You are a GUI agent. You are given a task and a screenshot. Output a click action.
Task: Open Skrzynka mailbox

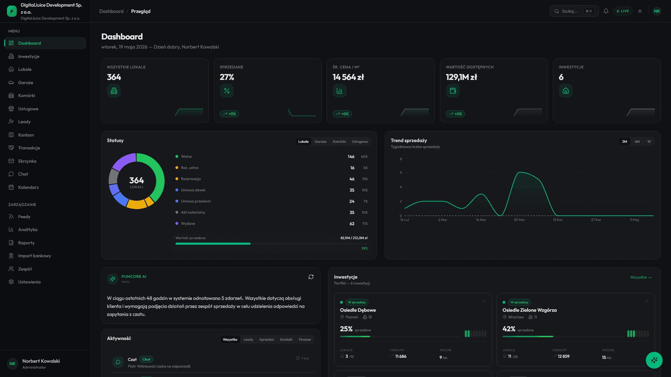[45, 161]
